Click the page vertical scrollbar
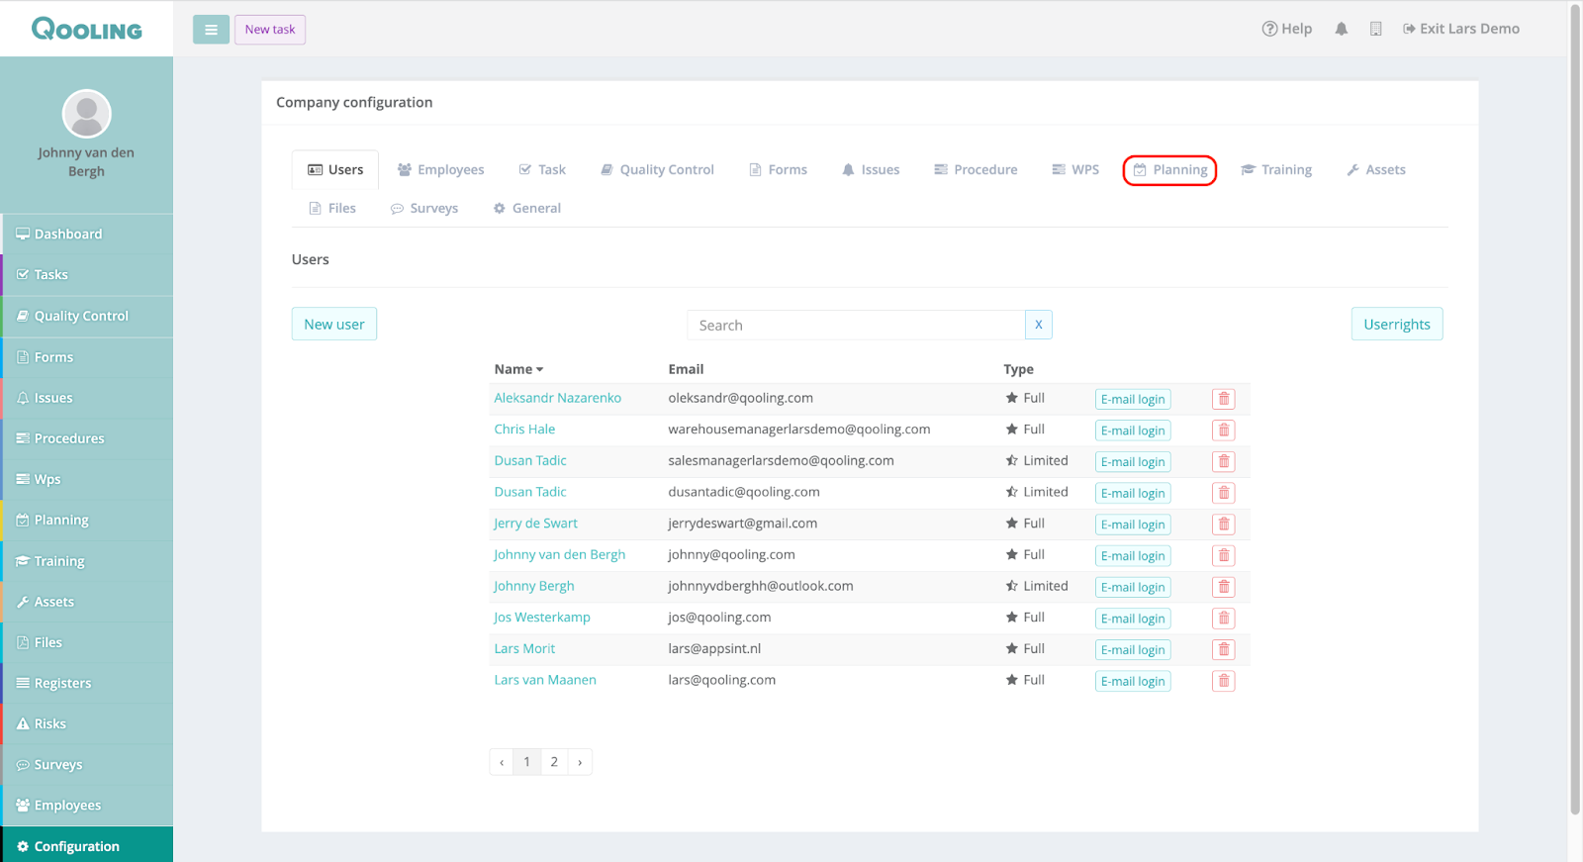Screen dimensions: 1583x862 click(1575, 409)
